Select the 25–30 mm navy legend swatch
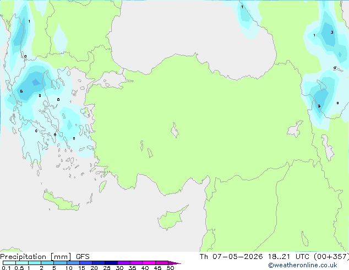The height and width of the screenshot is (270, 349). pyautogui.click(x=111, y=263)
